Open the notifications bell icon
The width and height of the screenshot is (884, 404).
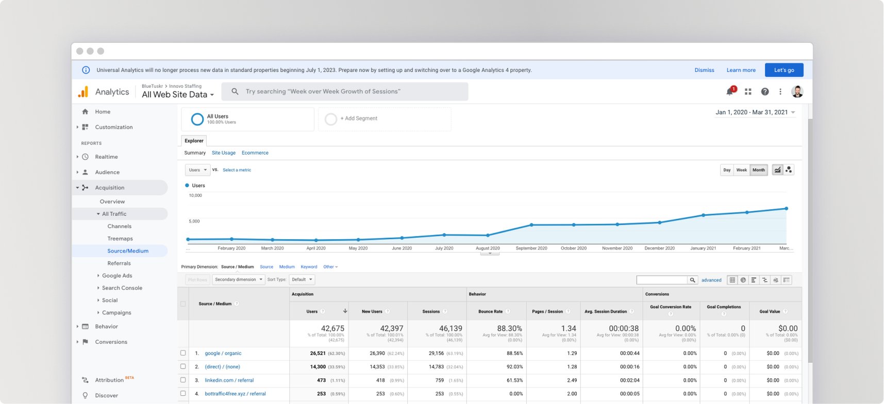tap(729, 92)
